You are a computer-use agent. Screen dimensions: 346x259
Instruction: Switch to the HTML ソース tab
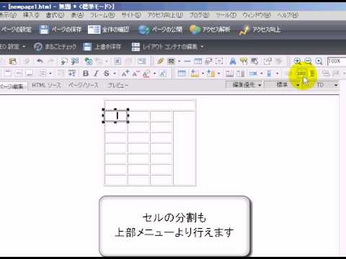[46, 85]
